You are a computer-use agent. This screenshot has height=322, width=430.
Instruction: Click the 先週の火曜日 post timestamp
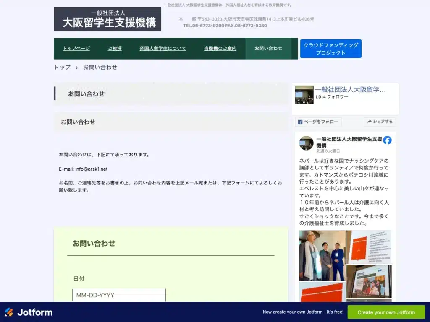(x=328, y=151)
